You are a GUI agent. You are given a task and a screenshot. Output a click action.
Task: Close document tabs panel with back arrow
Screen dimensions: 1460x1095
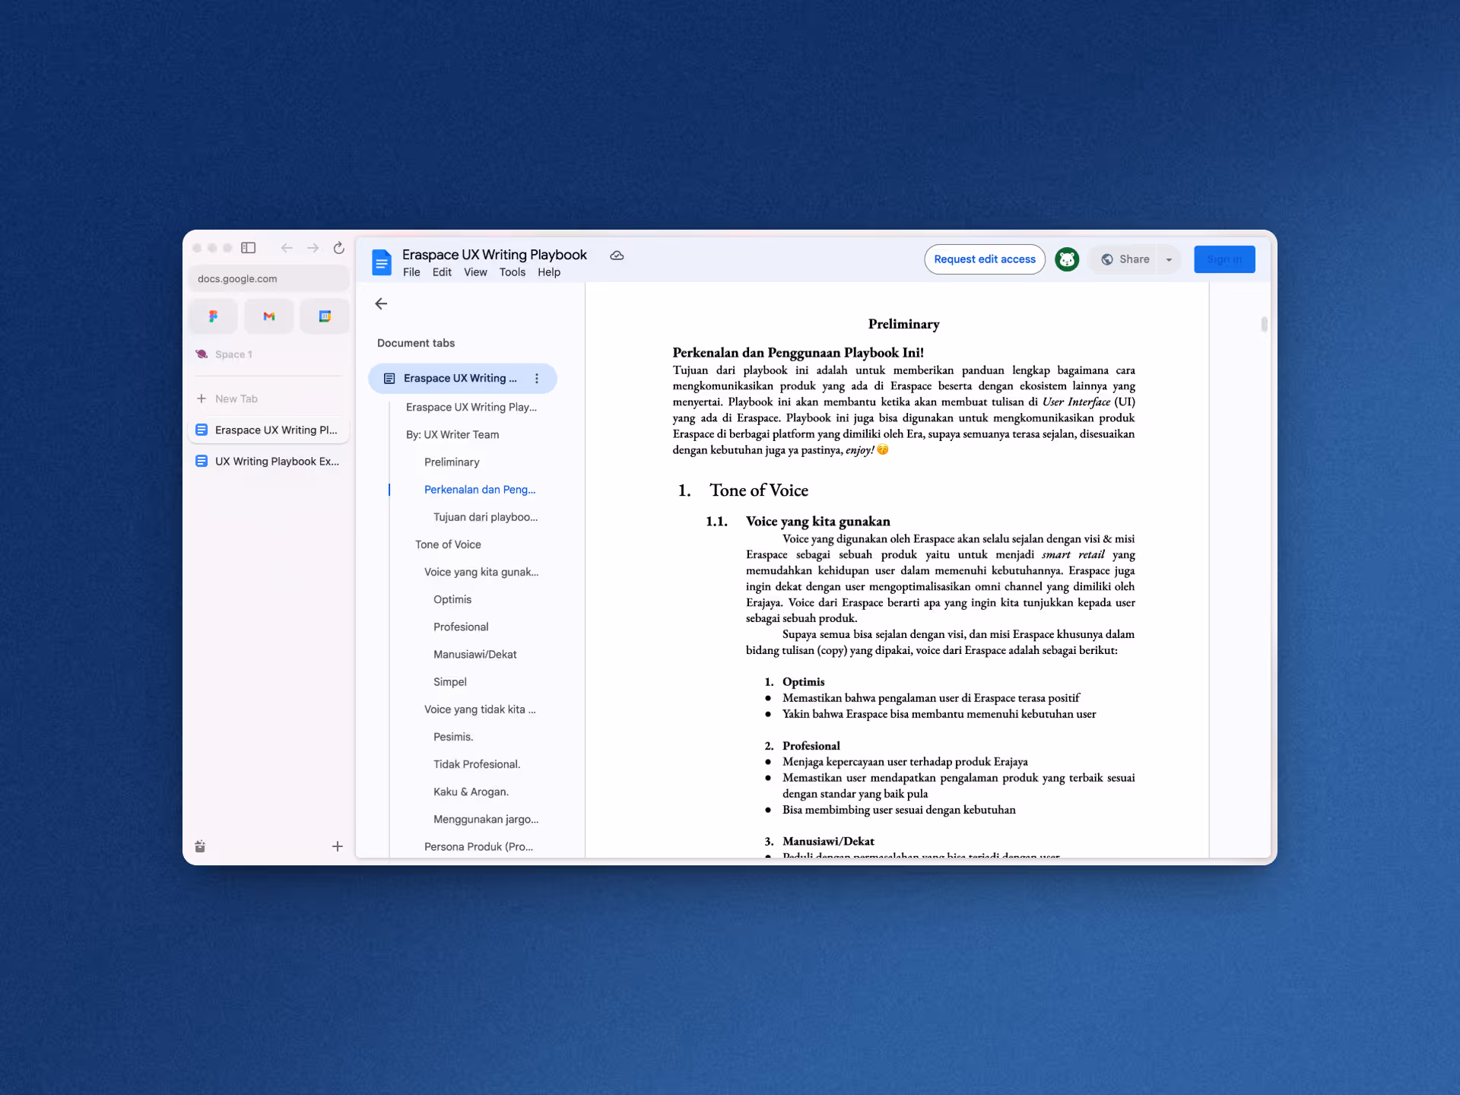click(x=381, y=304)
